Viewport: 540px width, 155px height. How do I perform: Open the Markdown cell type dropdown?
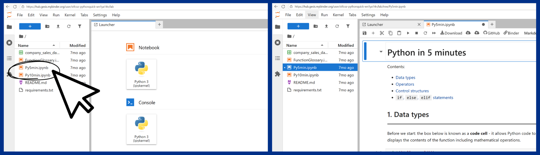[x=530, y=33]
